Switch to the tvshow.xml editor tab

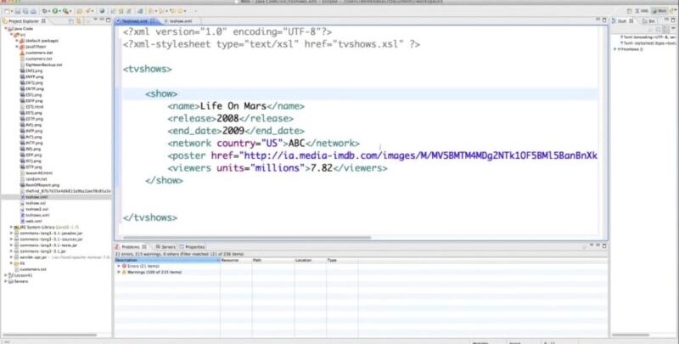coord(180,20)
